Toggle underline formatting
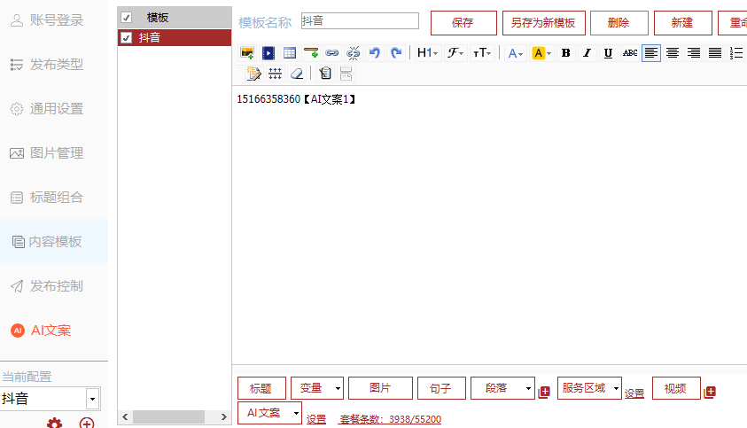This screenshot has width=747, height=428. tap(608, 53)
